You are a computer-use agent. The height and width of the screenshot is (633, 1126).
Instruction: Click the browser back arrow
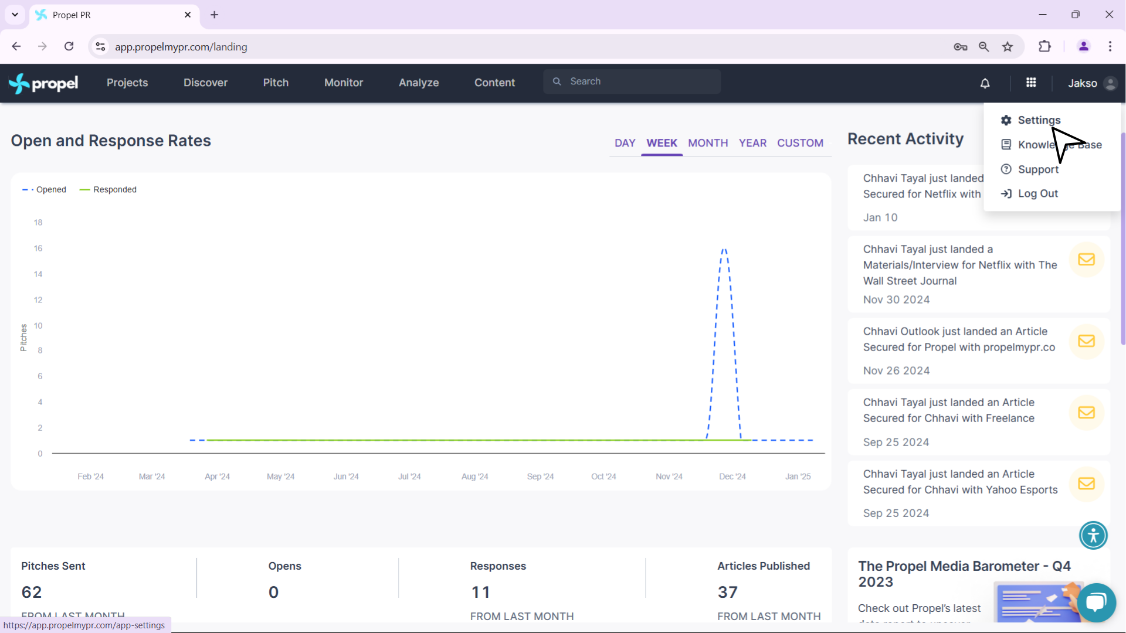tap(16, 46)
